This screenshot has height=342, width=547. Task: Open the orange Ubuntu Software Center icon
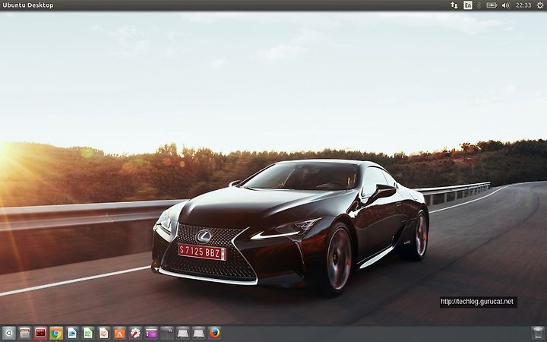pyautogui.click(x=120, y=333)
